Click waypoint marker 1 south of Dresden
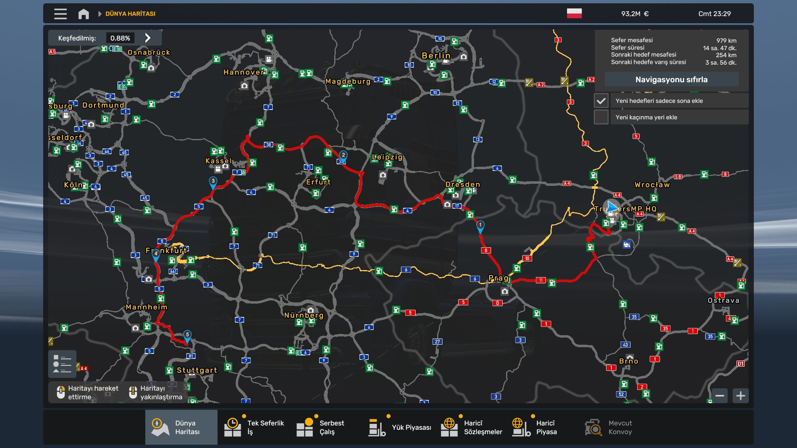797x448 pixels. tap(480, 226)
